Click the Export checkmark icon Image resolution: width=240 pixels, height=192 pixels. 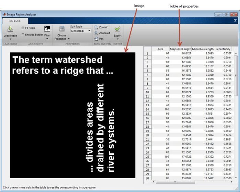tap(117, 29)
